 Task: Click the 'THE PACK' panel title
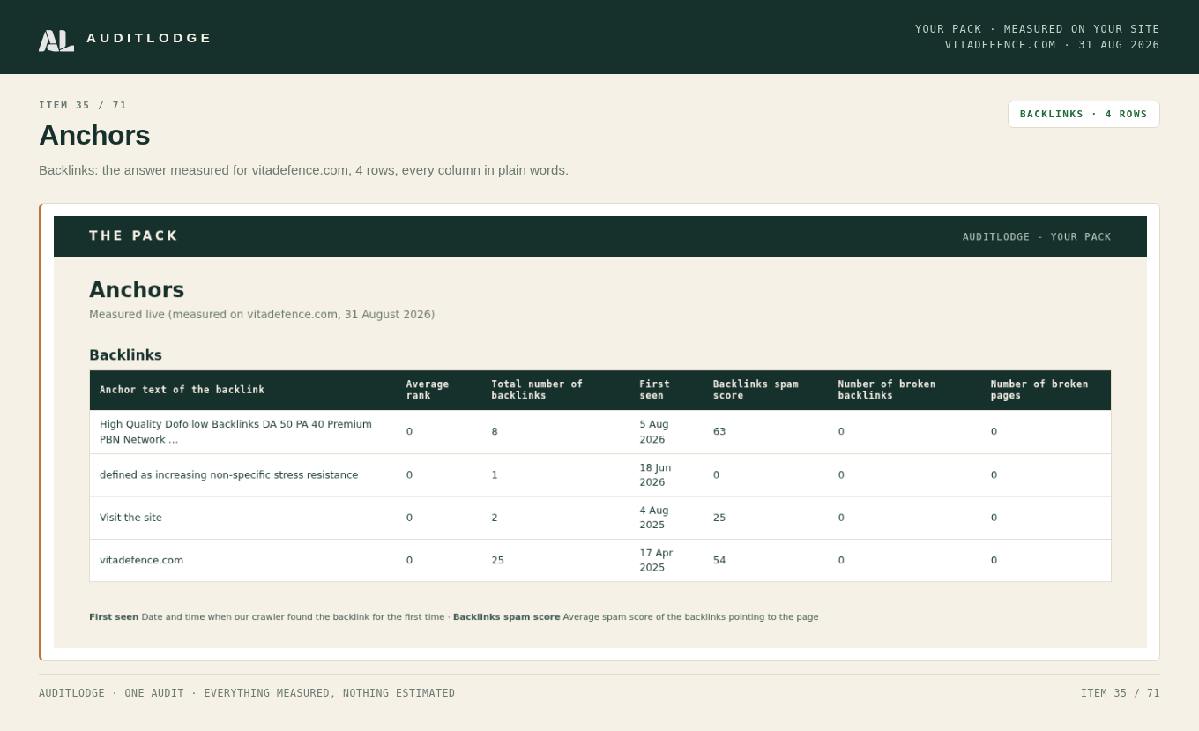point(133,236)
